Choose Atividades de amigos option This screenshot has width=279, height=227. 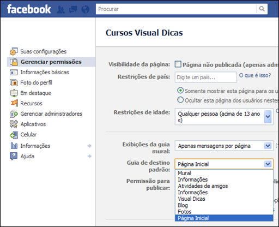(x=224, y=186)
